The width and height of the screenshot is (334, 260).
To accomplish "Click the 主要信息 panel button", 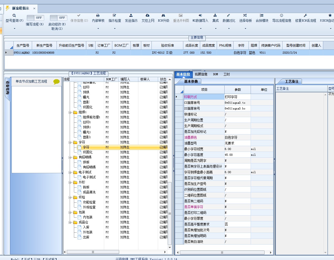I will coord(197,38).
